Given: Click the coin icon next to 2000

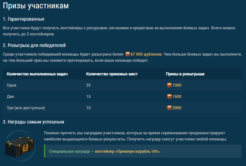Looking at the screenshot, I should pos(169,108).
